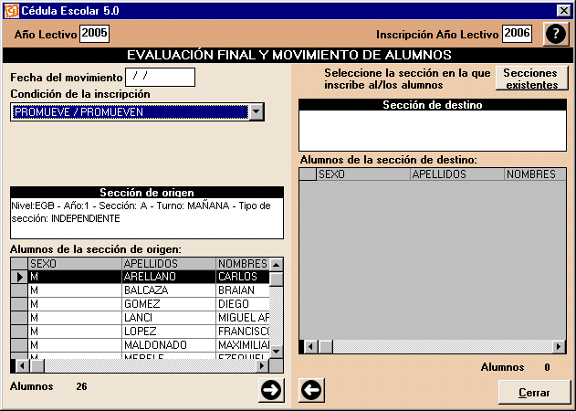
Task: Click origin grid scroll down arrow
Action: pyautogui.click(x=277, y=352)
